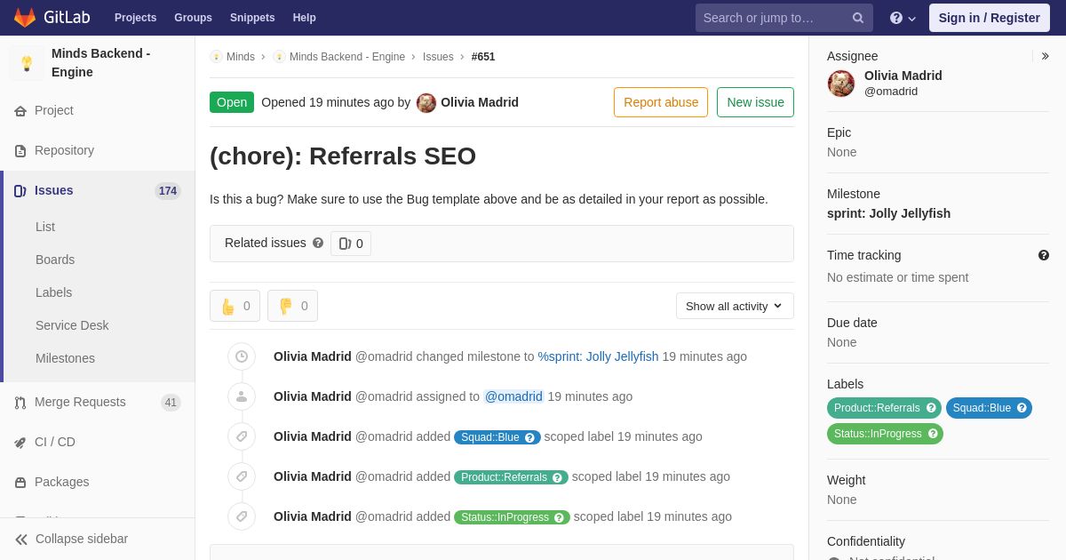Click the GitLab fox logo
This screenshot has height=560, width=1066.
(x=25, y=18)
